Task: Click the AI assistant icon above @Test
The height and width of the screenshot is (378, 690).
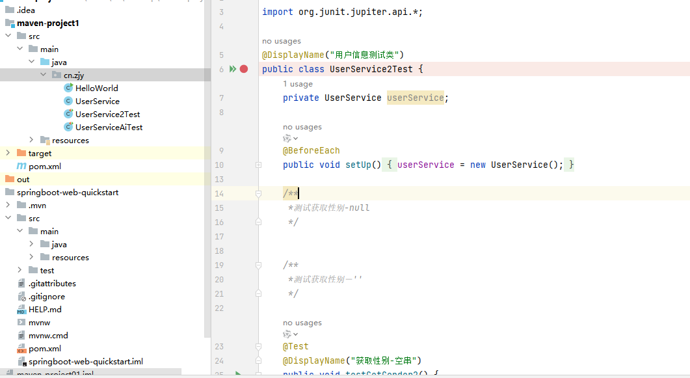Action: pyautogui.click(x=290, y=334)
